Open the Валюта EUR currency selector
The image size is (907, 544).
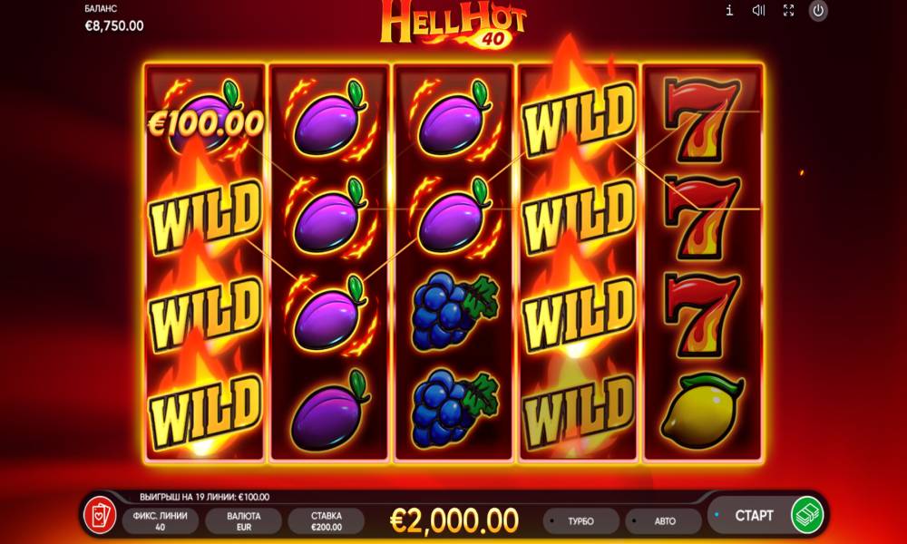[x=243, y=520]
